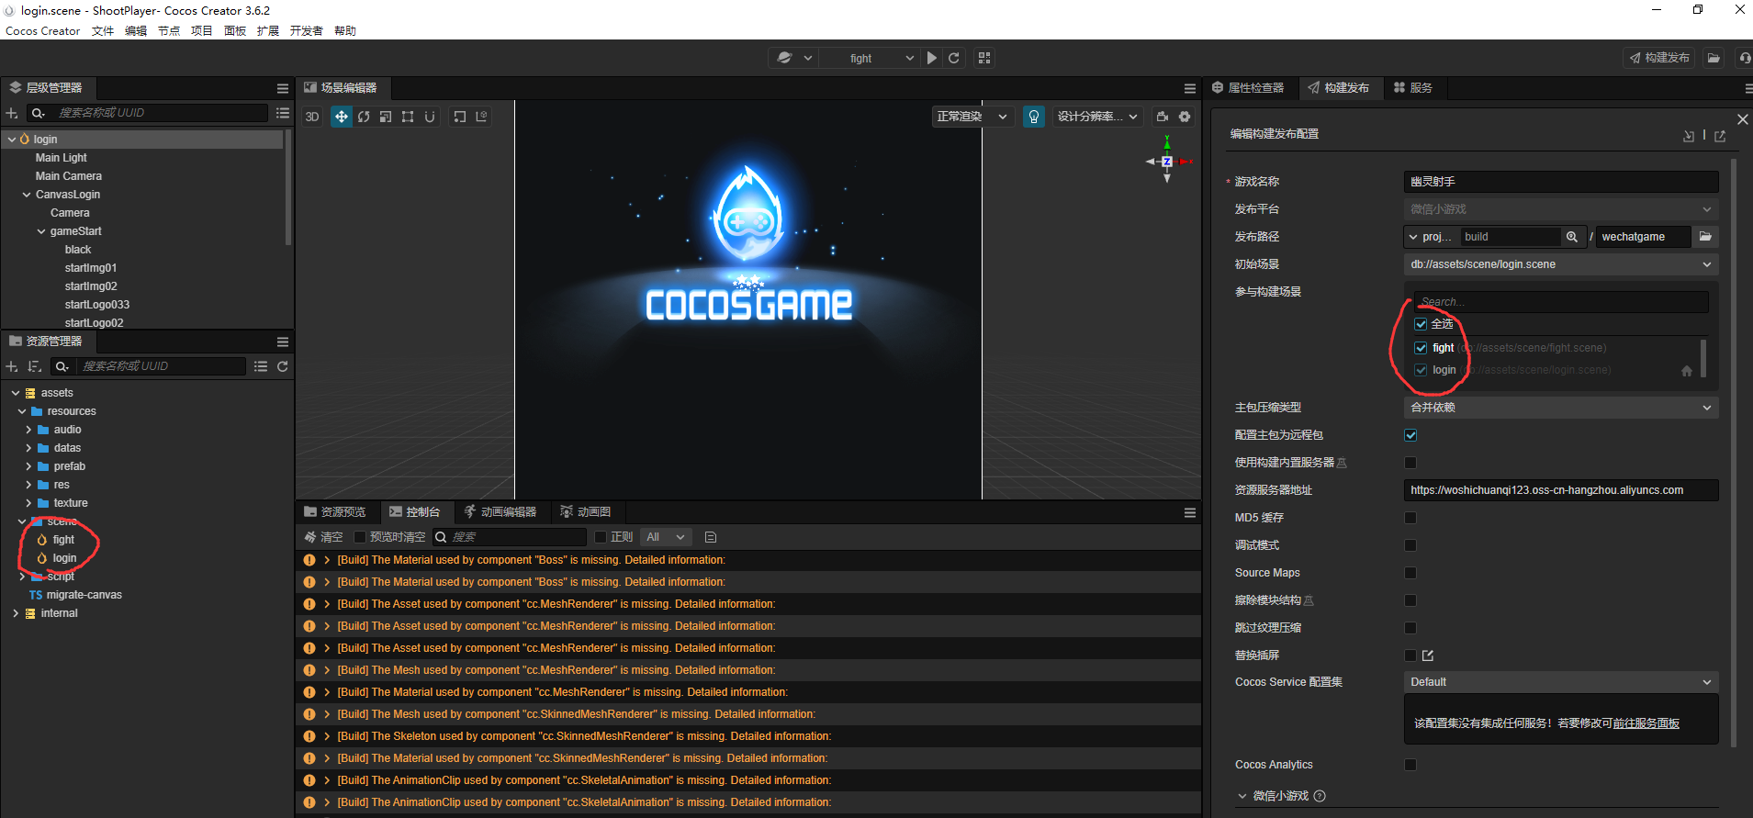Open the 文件 menu

(x=103, y=31)
